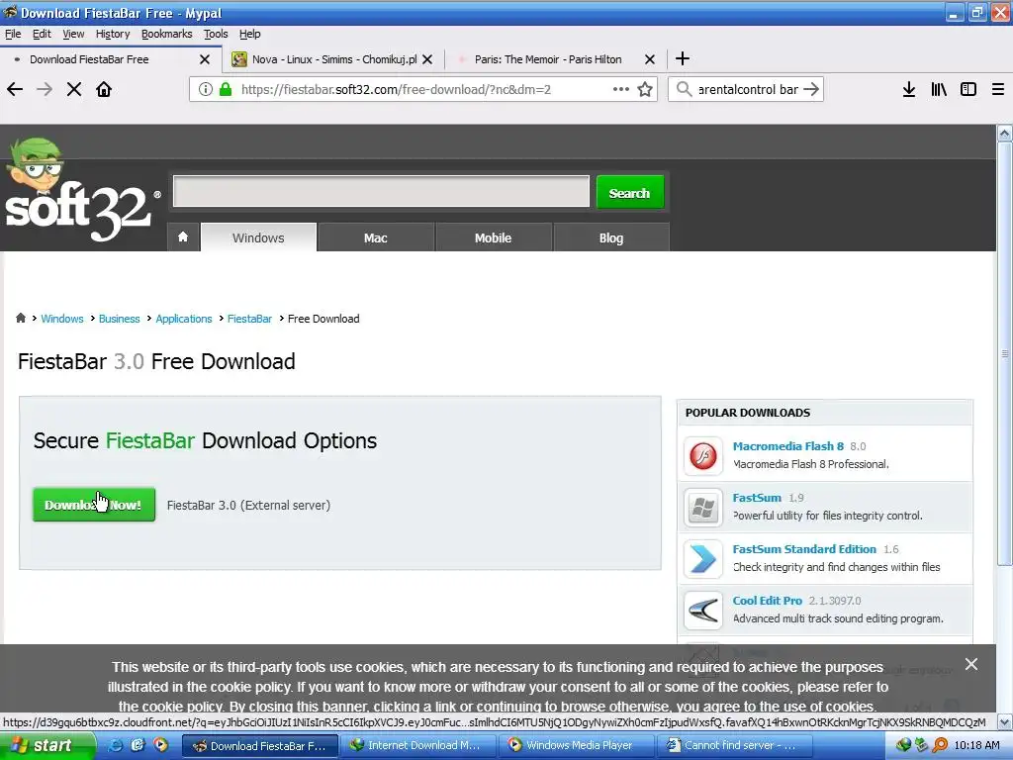The width and height of the screenshot is (1013, 760).
Task: Open the Blog navigation tab
Action: 611,237
